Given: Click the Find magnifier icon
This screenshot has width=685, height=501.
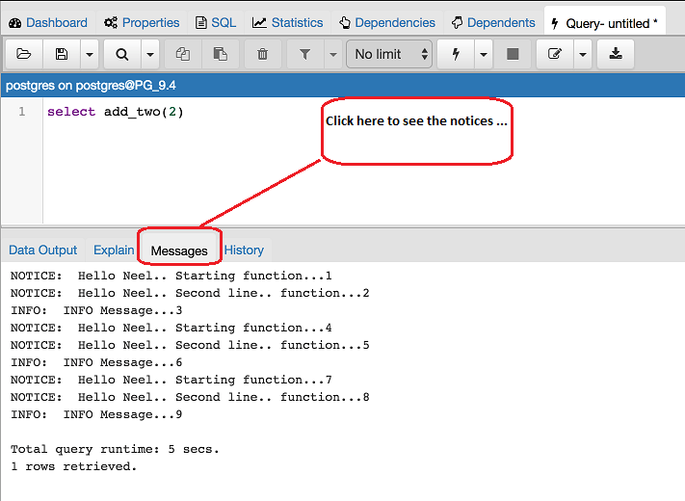Looking at the screenshot, I should (x=121, y=54).
